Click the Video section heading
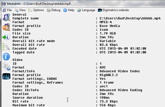Viewport: 165px width, 107px height. 17,60
